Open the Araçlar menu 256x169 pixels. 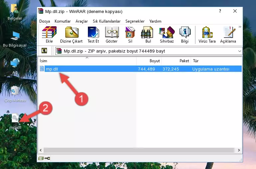tap(82, 21)
